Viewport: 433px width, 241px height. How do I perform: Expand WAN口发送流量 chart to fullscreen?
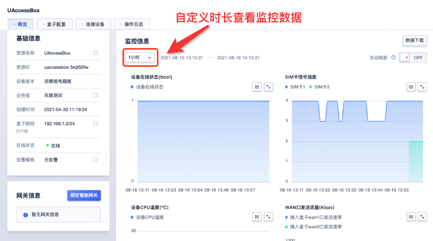423,217
